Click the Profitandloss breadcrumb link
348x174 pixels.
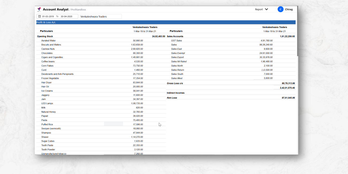coord(78,10)
